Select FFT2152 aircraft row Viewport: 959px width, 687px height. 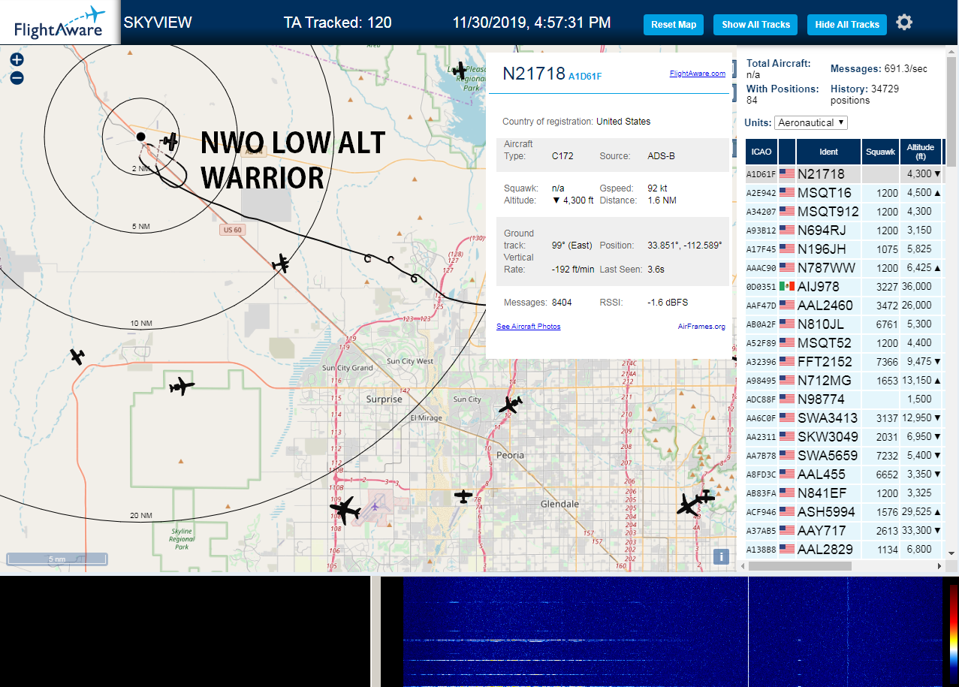pyautogui.click(x=843, y=362)
